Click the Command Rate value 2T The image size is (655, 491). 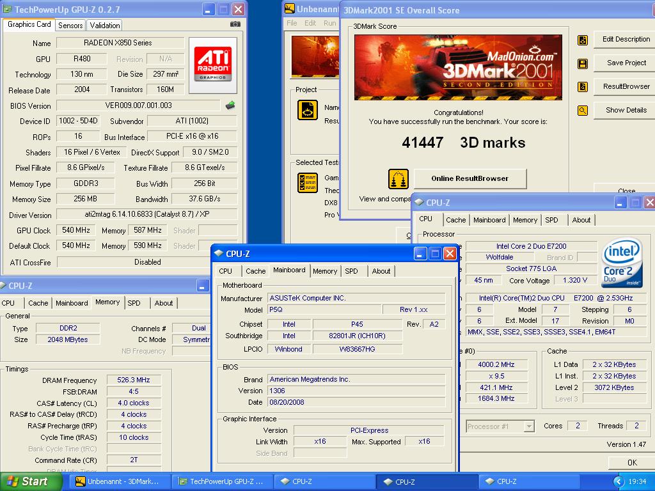[x=134, y=460]
